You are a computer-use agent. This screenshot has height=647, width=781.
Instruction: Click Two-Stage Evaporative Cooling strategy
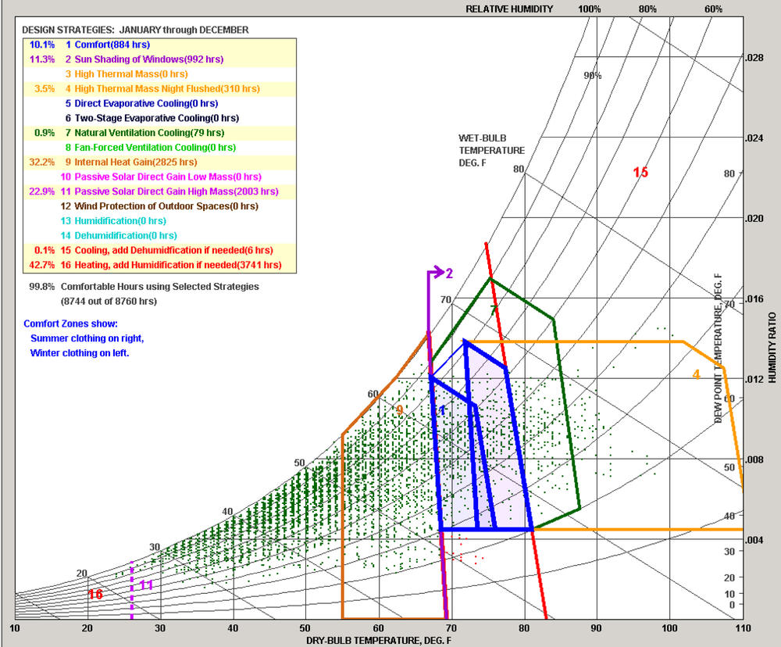pos(152,118)
